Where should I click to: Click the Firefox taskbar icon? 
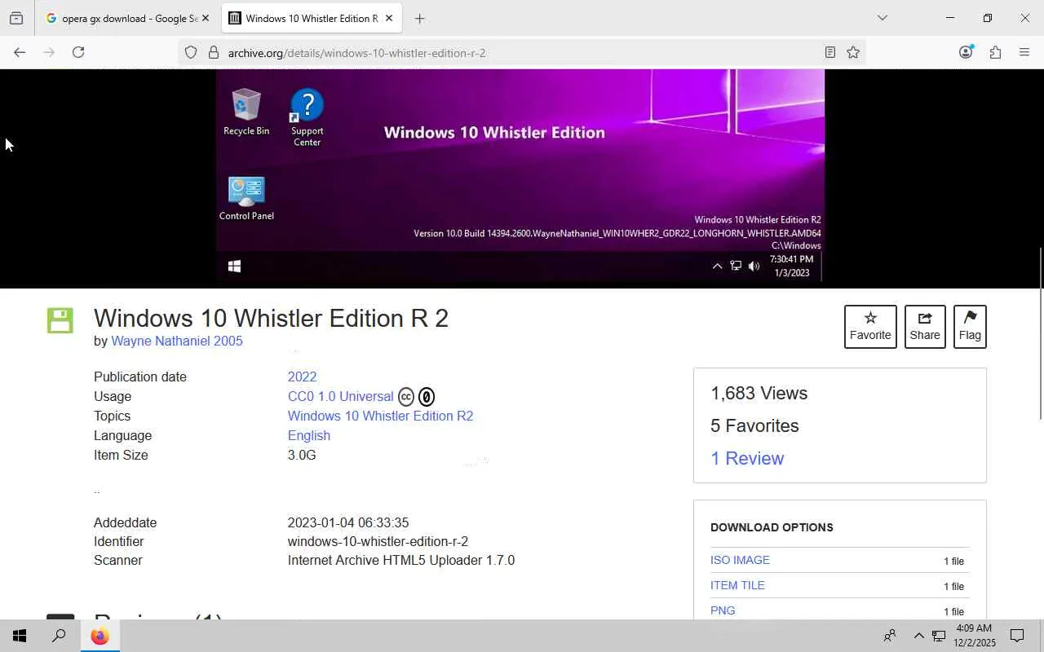coord(100,636)
